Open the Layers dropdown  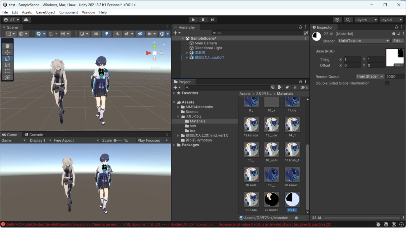[x=366, y=20]
